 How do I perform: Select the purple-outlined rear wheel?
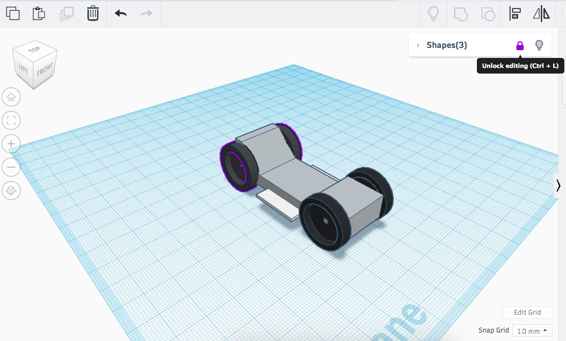click(238, 166)
